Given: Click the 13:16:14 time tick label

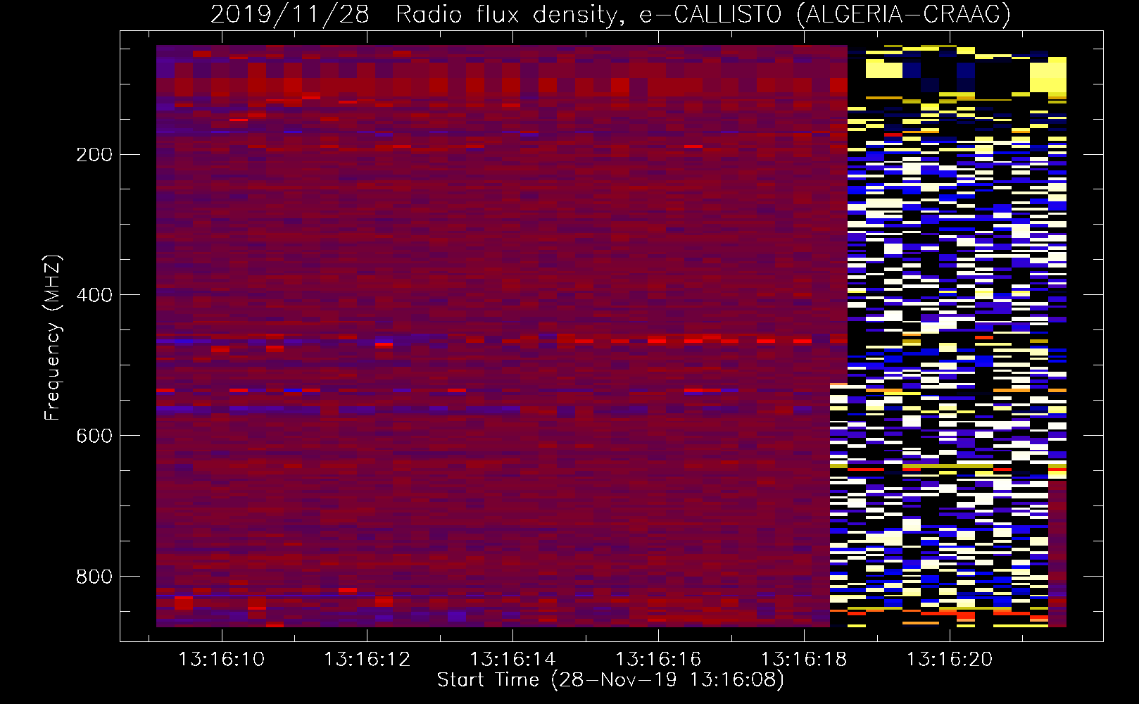Looking at the screenshot, I should [x=512, y=660].
